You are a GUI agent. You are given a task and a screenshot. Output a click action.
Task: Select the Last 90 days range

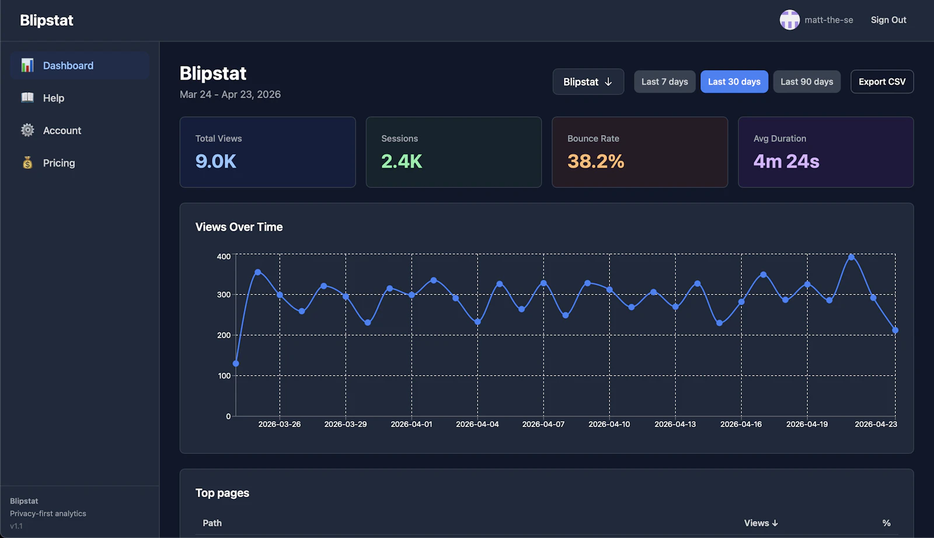tap(807, 82)
